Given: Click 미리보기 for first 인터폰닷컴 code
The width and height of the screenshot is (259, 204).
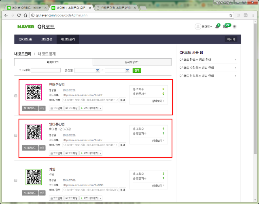Looking at the screenshot, I should (30, 108).
